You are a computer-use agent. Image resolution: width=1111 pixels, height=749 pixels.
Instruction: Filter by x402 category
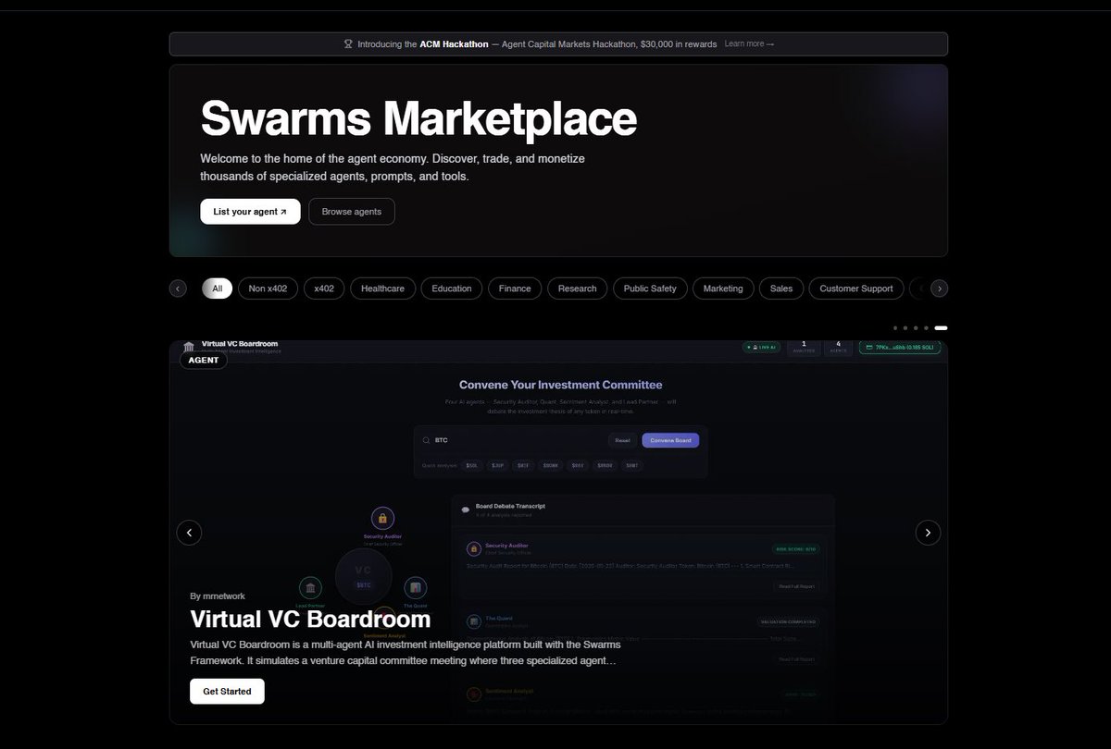[324, 289]
